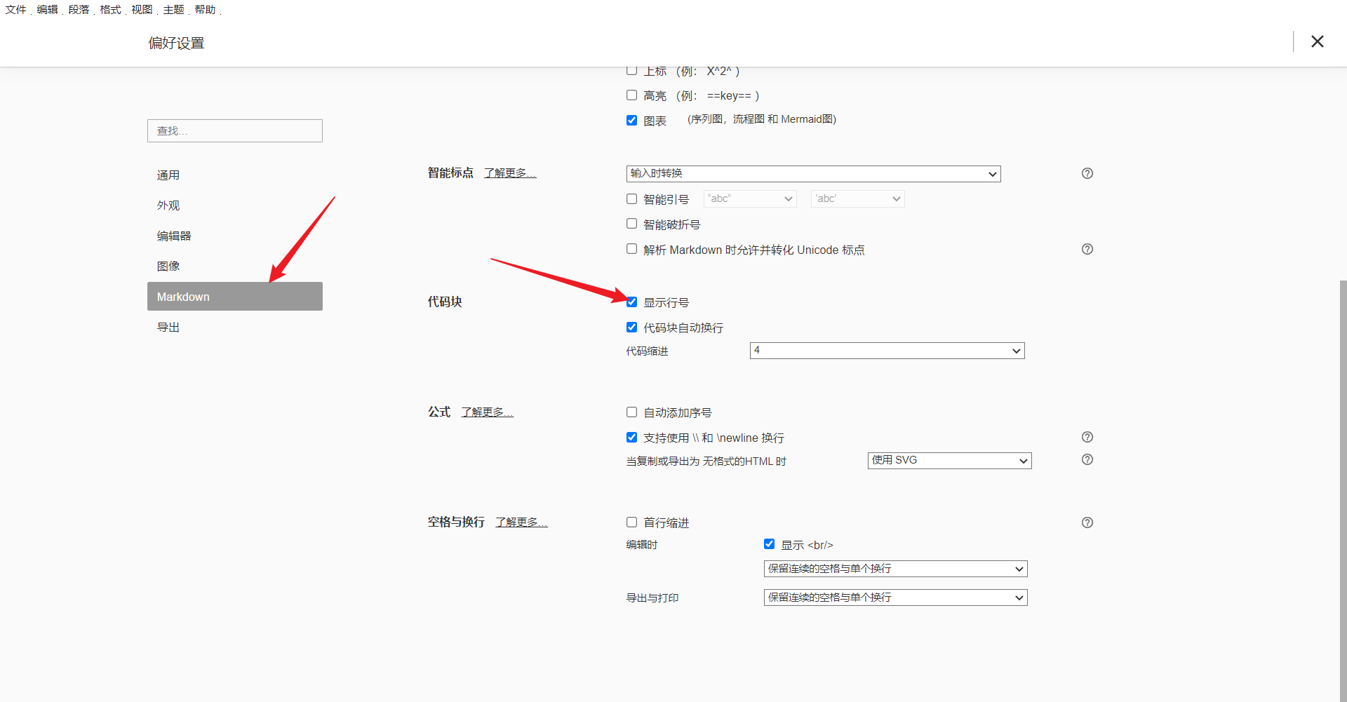Follow 了解更多 link beside 公式
The height and width of the screenshot is (702, 1347).
pos(487,412)
